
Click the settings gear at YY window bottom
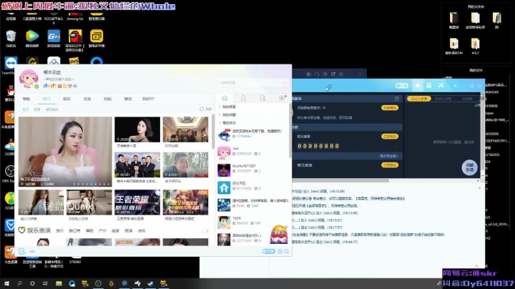point(280,251)
